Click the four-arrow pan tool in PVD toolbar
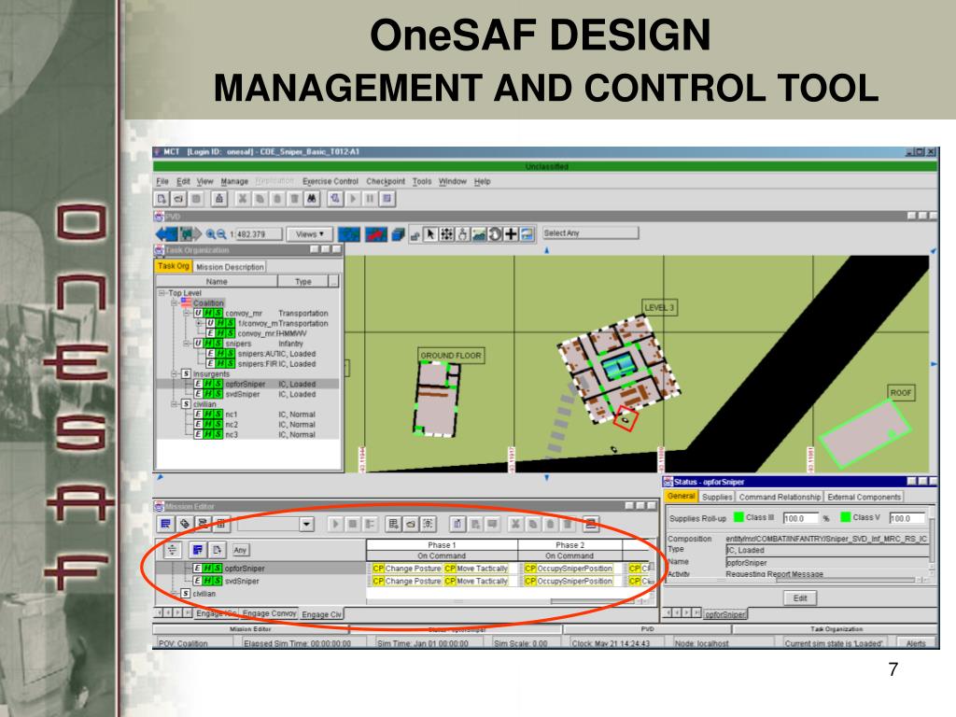This screenshot has width=956, height=717. tap(446, 234)
